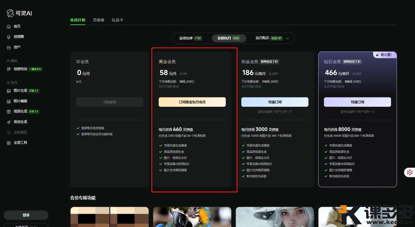Click 可灵 2.0 badge beside 图片生成

[34, 91]
